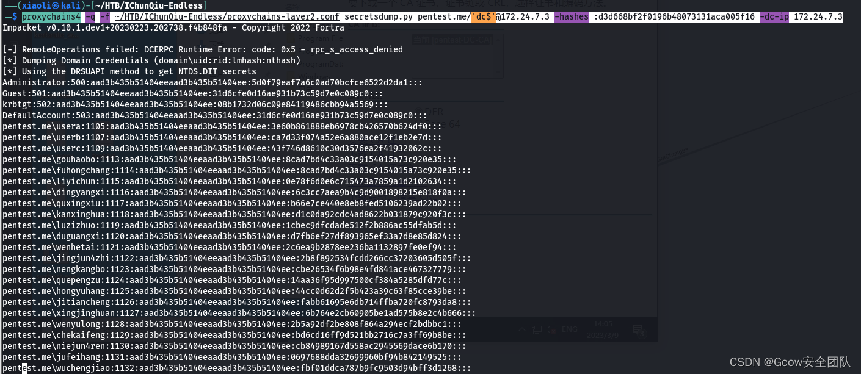Click the niejun4ren:1130 hash line
The width and height of the screenshot is (861, 374).
pos(234,346)
